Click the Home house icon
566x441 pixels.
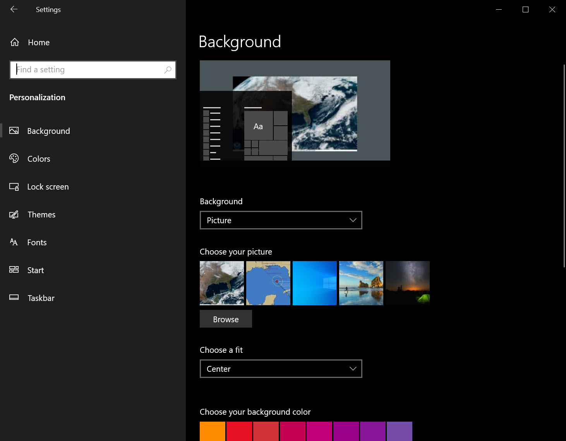(15, 42)
